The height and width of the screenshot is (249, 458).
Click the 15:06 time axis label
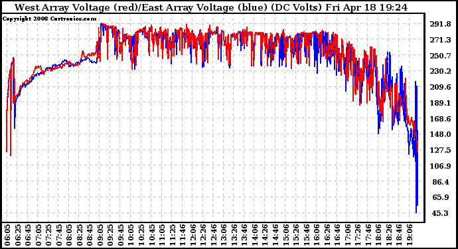(285, 235)
